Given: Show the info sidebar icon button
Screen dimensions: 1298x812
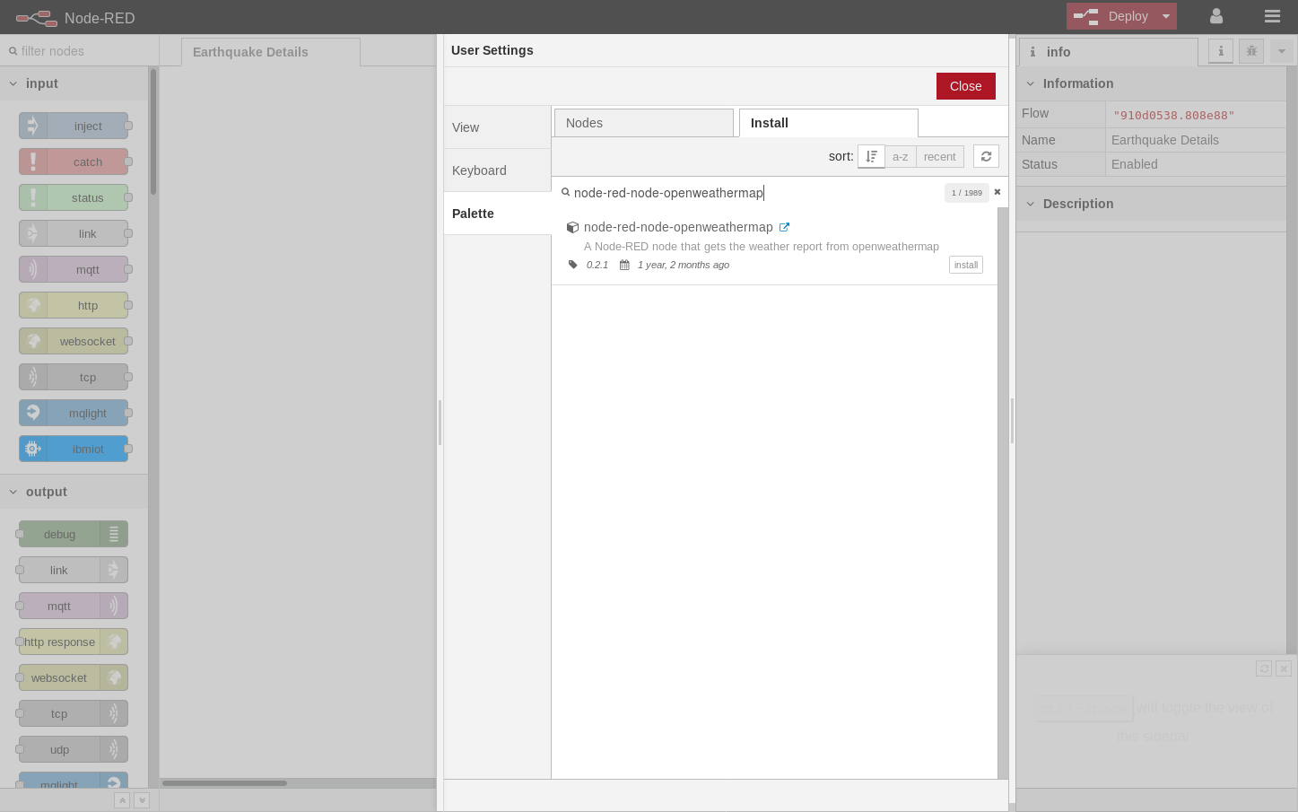Looking at the screenshot, I should (1221, 51).
